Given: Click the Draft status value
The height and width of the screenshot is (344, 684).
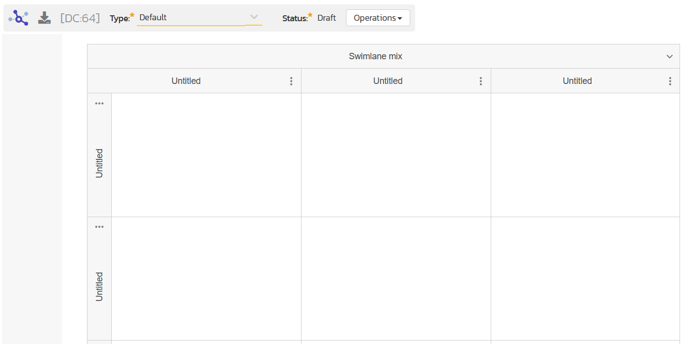Looking at the screenshot, I should pos(326,18).
